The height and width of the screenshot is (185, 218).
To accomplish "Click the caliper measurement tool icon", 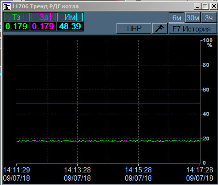I will (x=160, y=29).
